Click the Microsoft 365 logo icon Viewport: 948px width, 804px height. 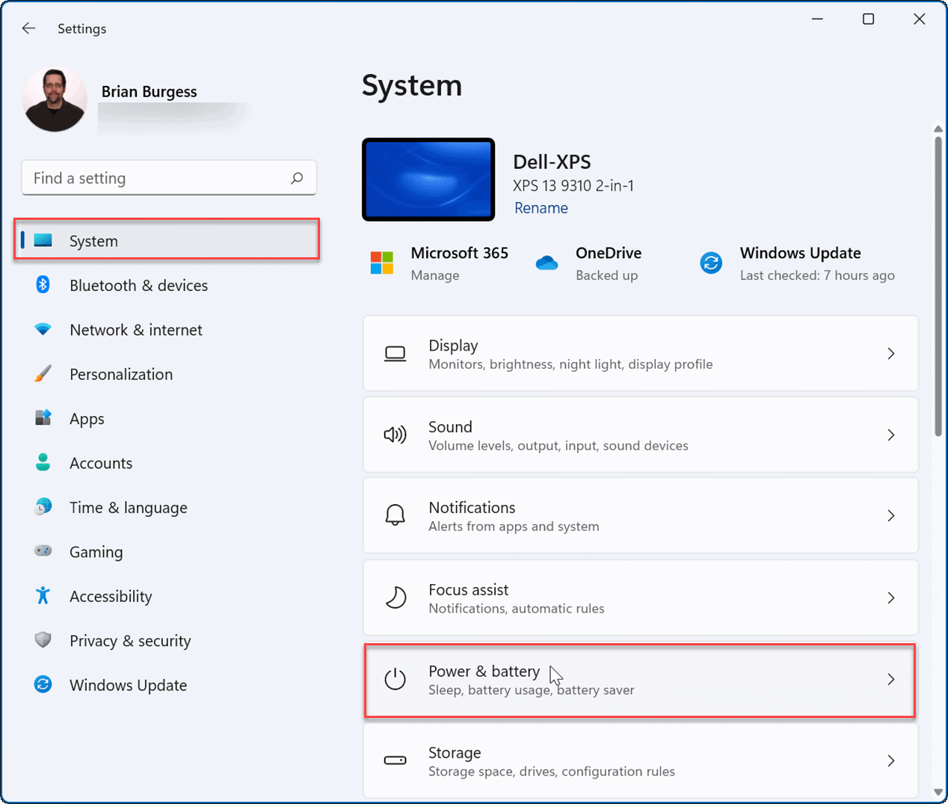point(382,263)
